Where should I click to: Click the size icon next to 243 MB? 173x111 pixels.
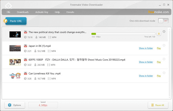(x=35, y=65)
